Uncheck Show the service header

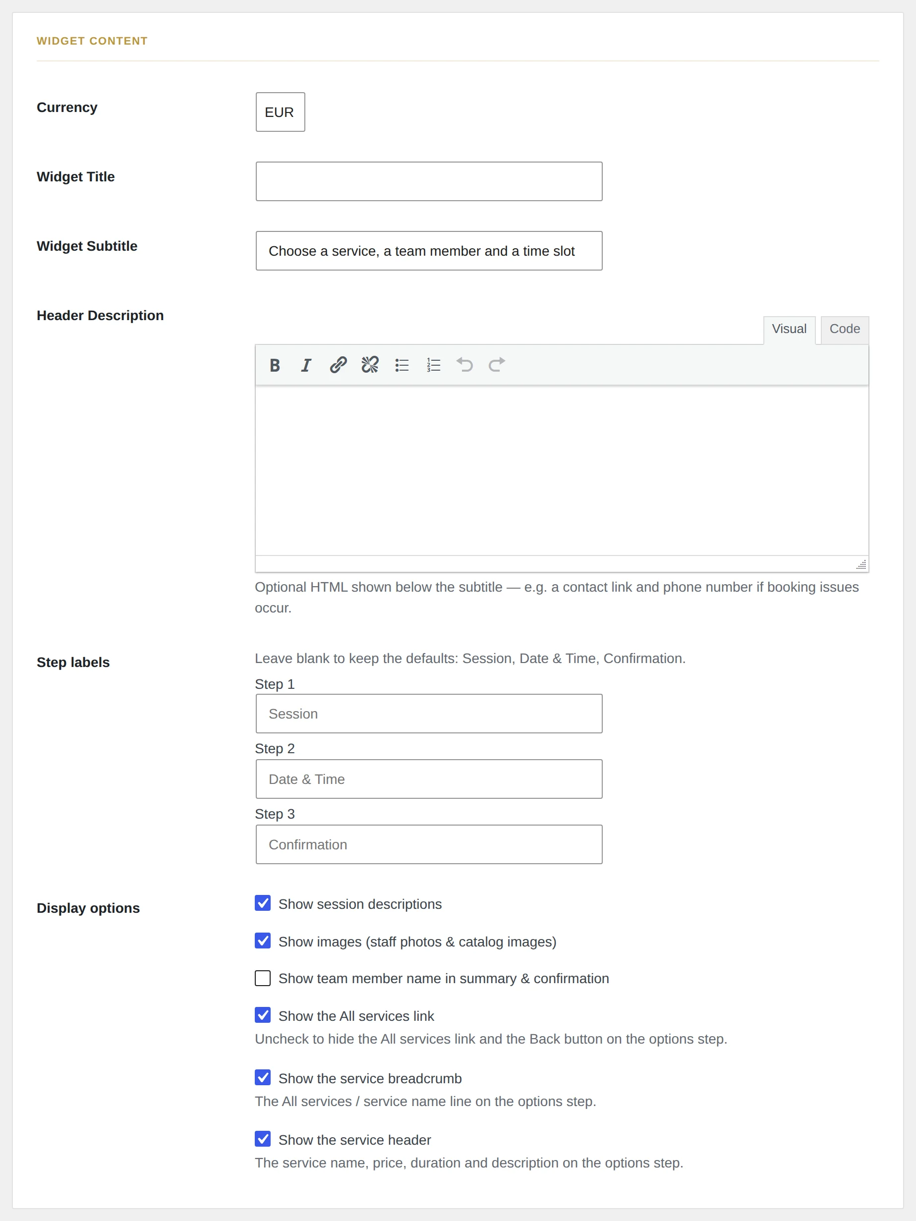click(x=263, y=1139)
